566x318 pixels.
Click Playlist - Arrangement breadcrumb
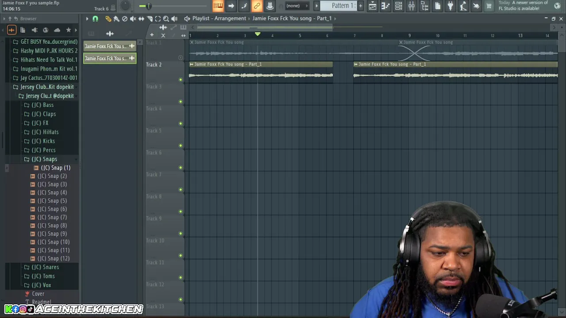(x=219, y=19)
